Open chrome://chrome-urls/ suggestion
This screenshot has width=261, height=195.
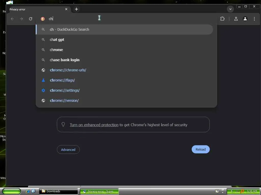point(124,70)
